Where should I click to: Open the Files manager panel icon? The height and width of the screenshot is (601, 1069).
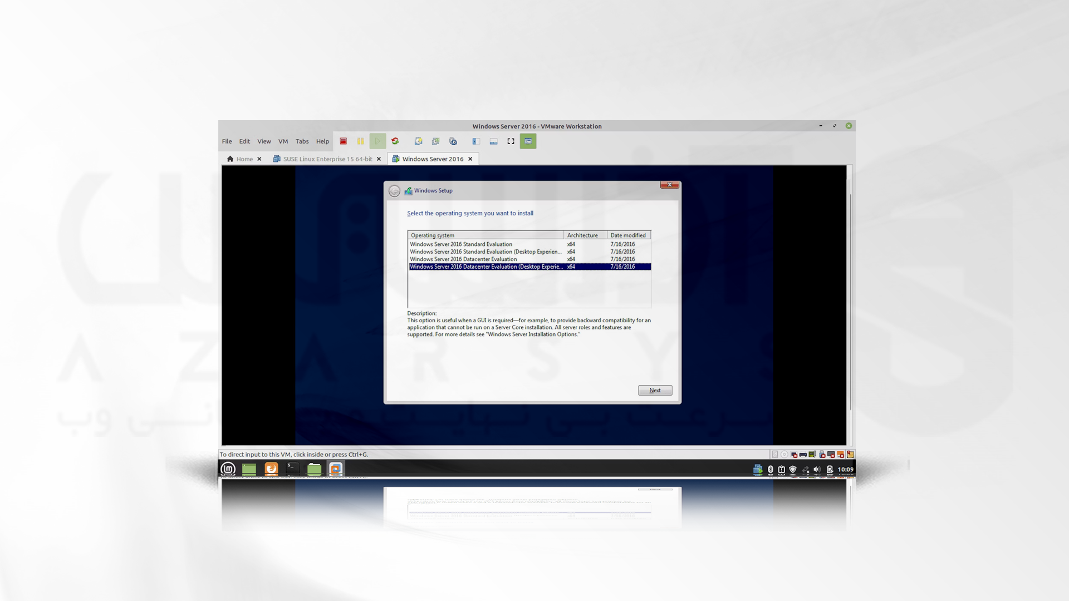pos(314,469)
